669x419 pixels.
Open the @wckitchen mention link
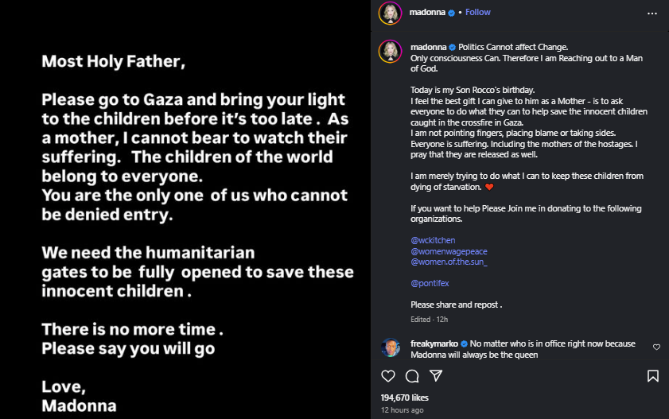(x=433, y=241)
